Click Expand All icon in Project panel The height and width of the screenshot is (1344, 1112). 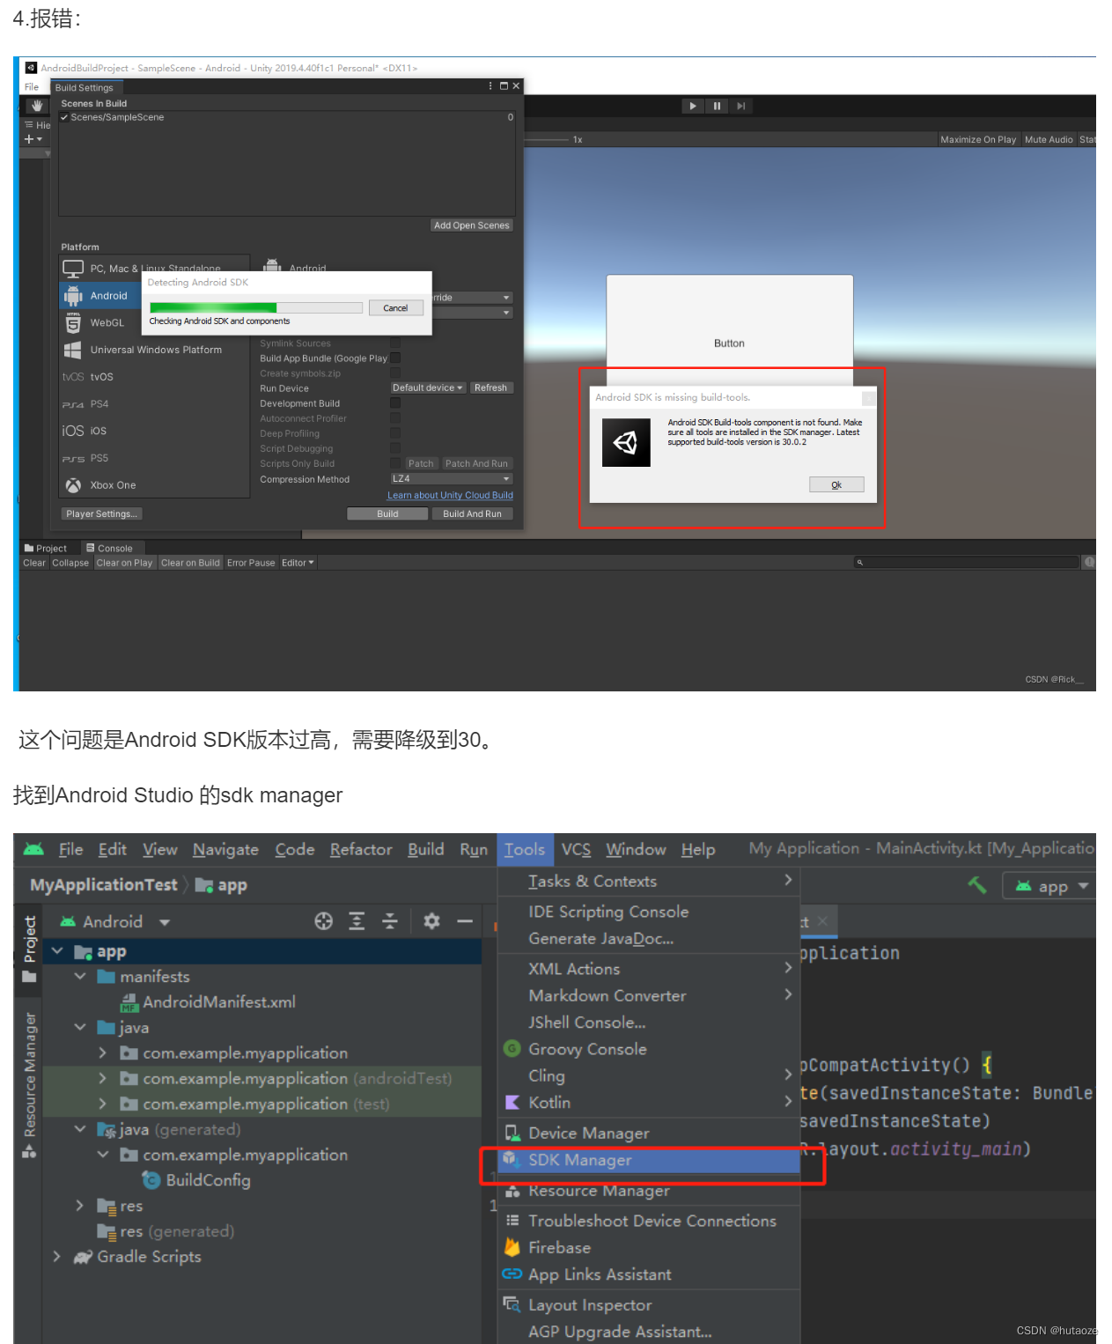pos(357,921)
